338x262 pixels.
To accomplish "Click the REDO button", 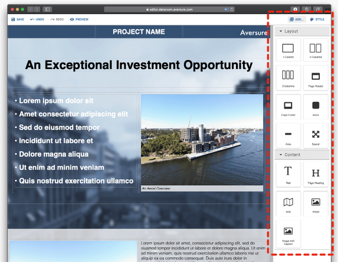I will coord(57,19).
